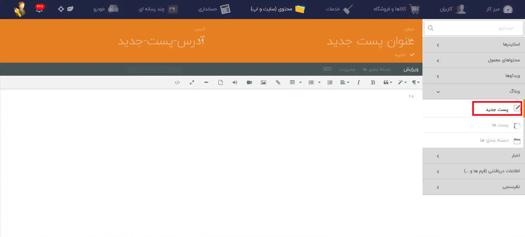Expand the محتواهای معمول sidebar section
This screenshot has width=525, height=237.
[474, 60]
